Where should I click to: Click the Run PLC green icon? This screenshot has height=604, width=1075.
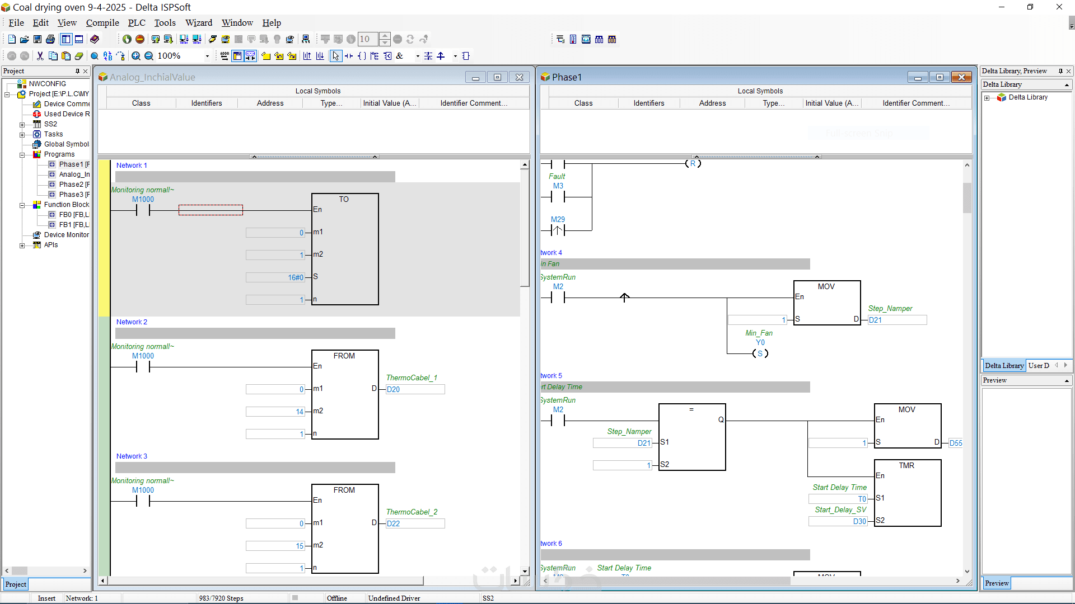127,39
